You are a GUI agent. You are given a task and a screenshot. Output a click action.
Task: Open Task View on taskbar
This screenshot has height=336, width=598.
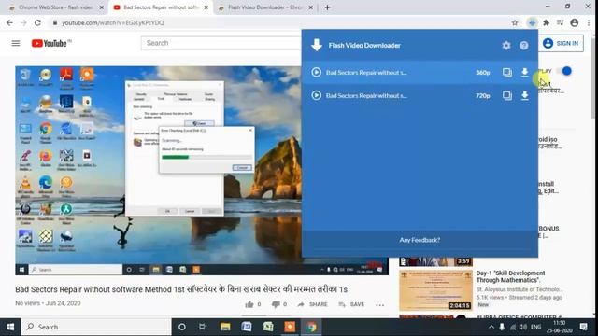pyautogui.click(x=203, y=327)
